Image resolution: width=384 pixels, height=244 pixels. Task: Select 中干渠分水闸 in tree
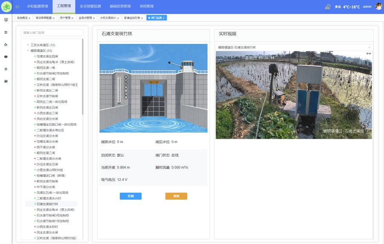tap(46, 187)
